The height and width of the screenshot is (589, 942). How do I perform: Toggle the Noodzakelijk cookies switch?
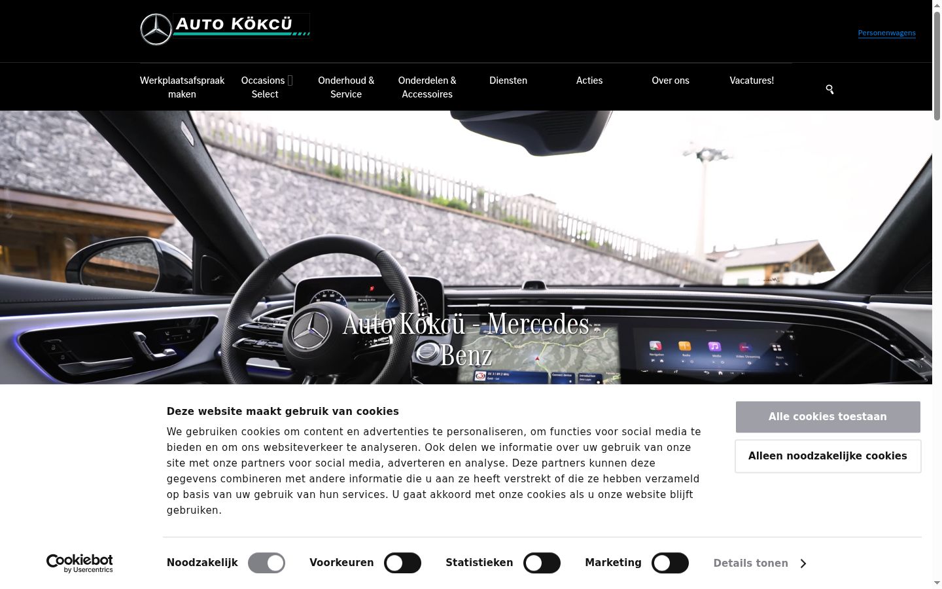(x=266, y=563)
